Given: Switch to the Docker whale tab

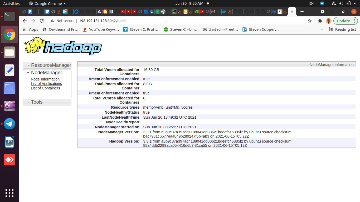Looking at the screenshot, I should click(224, 12).
